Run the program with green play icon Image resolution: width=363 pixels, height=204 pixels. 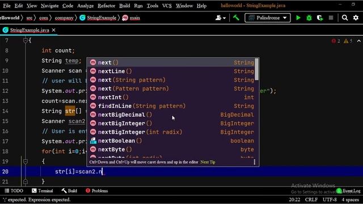pos(298,18)
